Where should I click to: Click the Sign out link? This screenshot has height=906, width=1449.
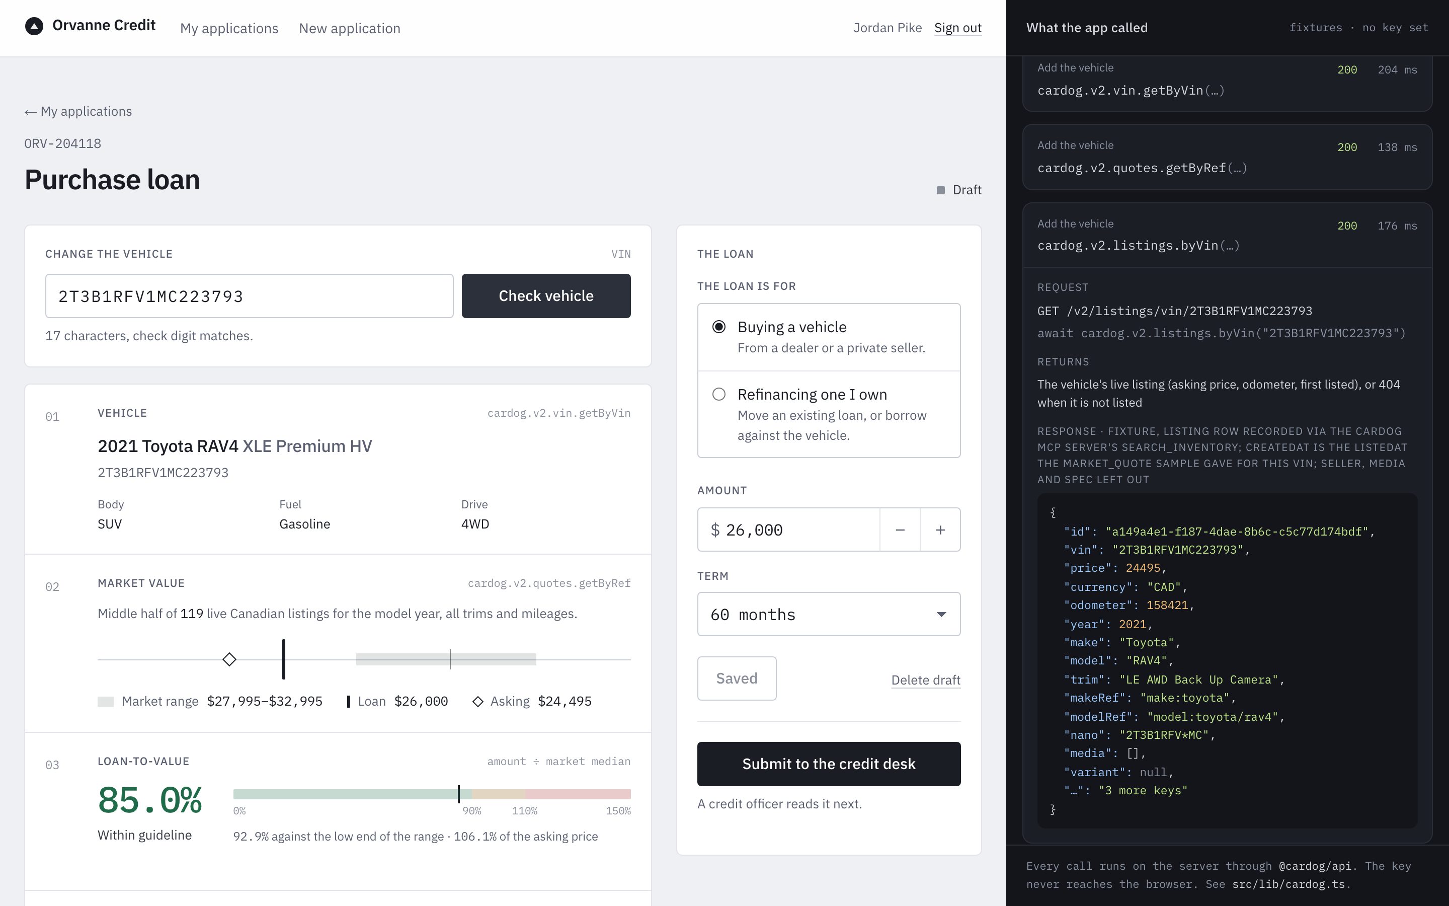click(957, 28)
